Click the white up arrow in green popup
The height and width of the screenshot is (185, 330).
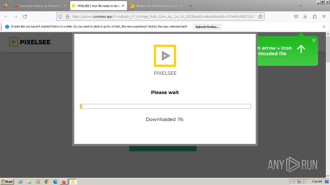tap(301, 49)
